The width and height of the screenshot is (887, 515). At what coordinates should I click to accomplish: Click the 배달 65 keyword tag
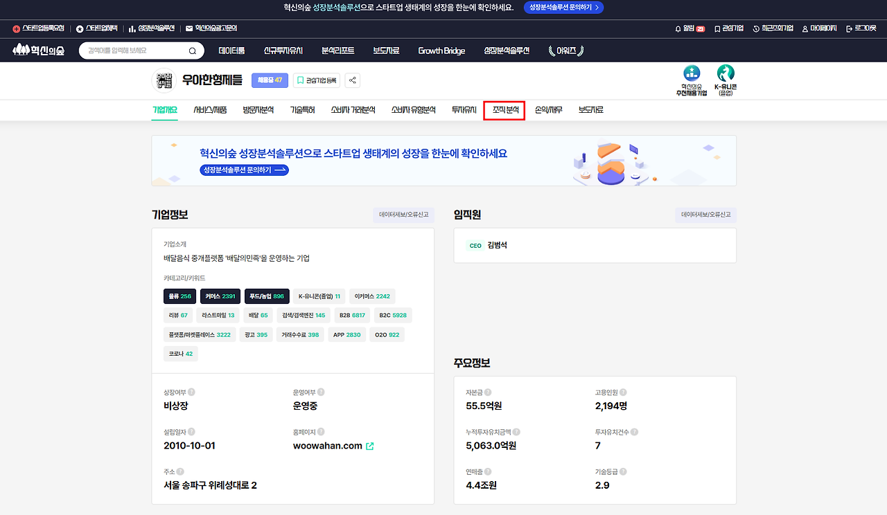point(258,315)
